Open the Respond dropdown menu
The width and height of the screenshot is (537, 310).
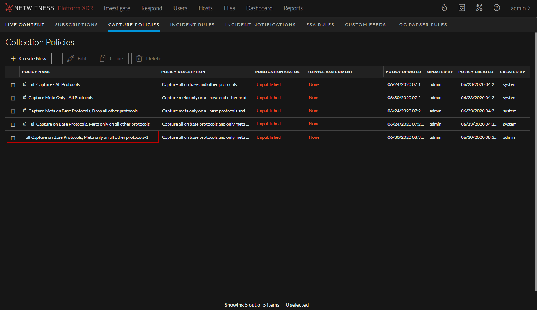(151, 8)
